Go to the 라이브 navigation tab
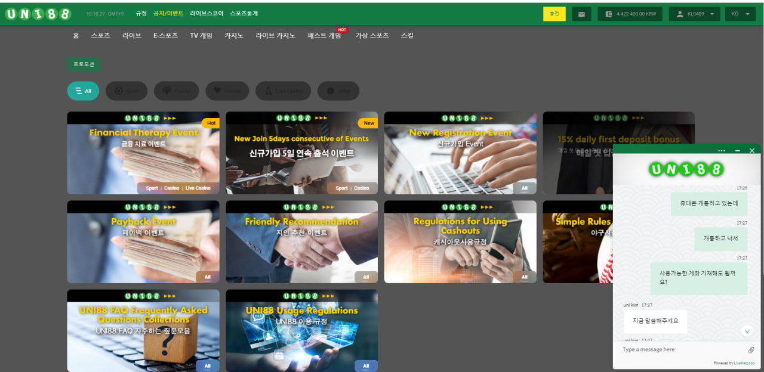The image size is (764, 372). pyautogui.click(x=132, y=35)
